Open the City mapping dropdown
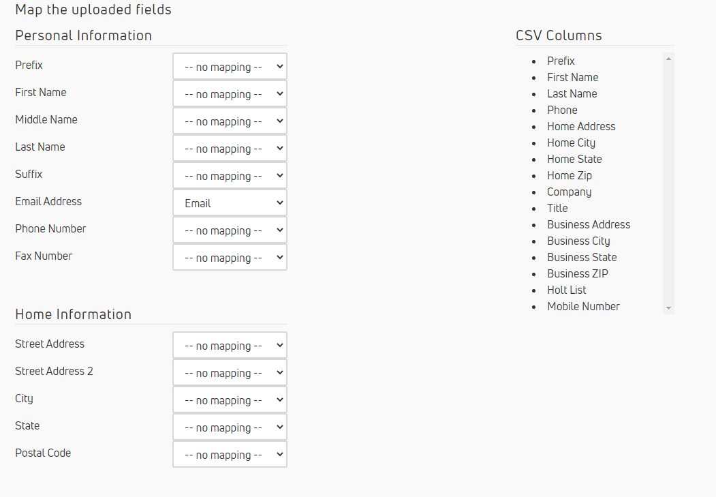The height and width of the screenshot is (497, 716). 230,400
